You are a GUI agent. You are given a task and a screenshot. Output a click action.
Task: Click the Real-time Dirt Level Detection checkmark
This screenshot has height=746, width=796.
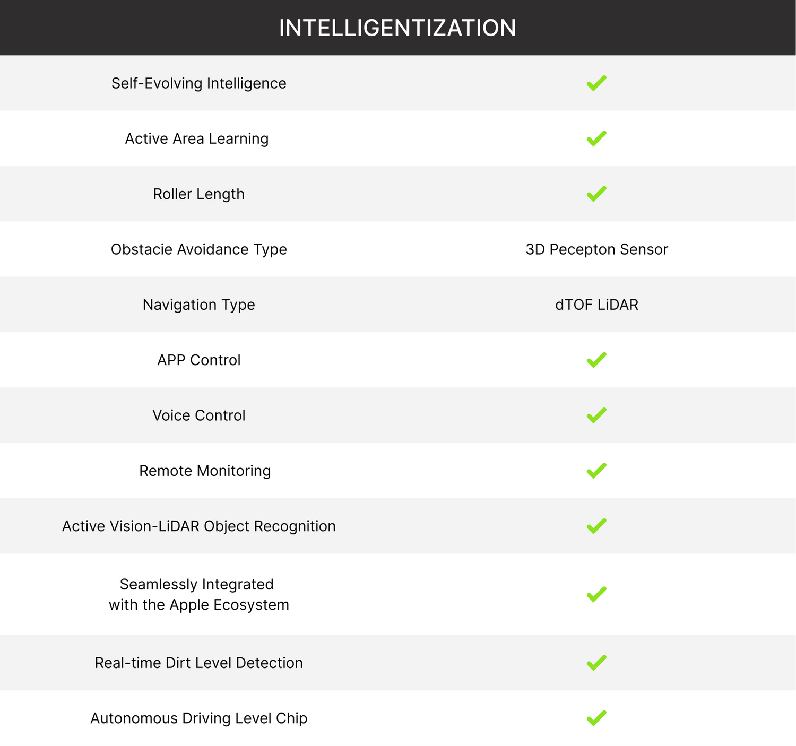[x=596, y=663]
